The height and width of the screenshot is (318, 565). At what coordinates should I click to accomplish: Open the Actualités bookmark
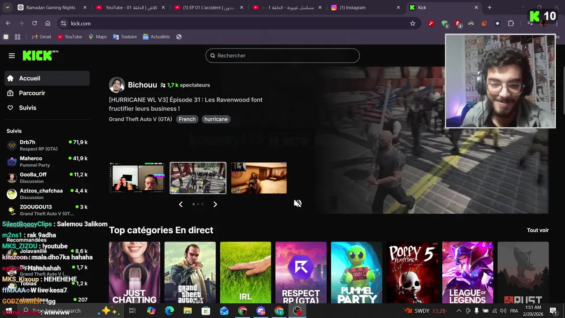[156, 37]
